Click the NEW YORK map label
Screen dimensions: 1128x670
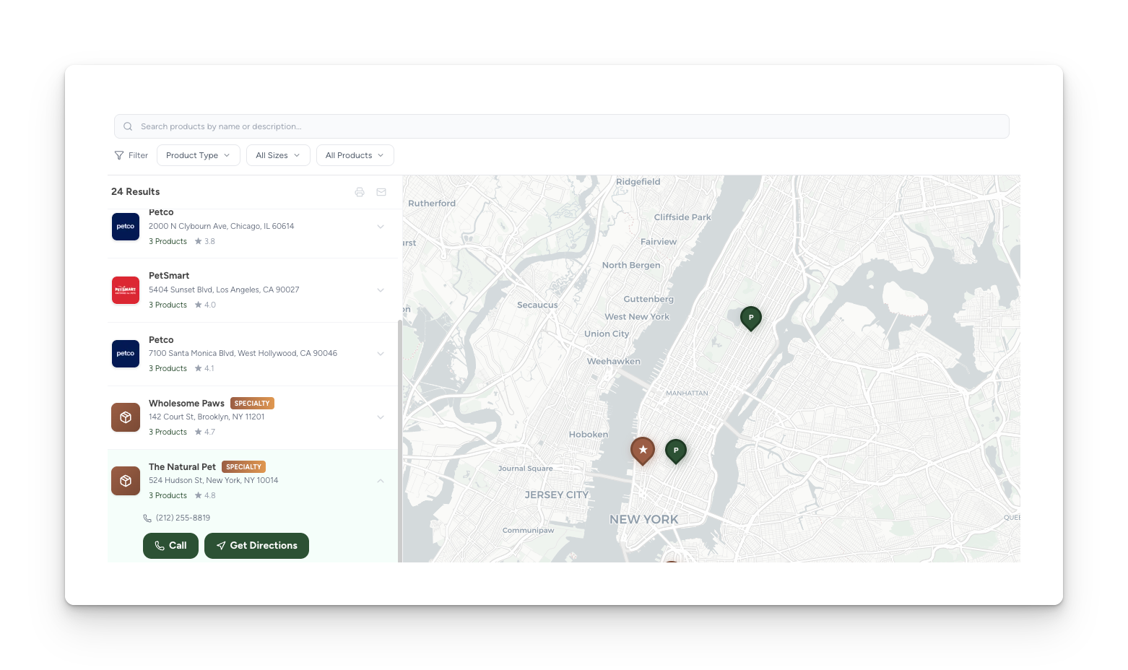tap(643, 520)
